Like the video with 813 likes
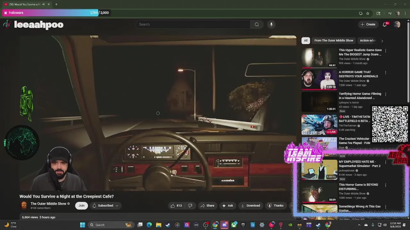 pos(176,205)
